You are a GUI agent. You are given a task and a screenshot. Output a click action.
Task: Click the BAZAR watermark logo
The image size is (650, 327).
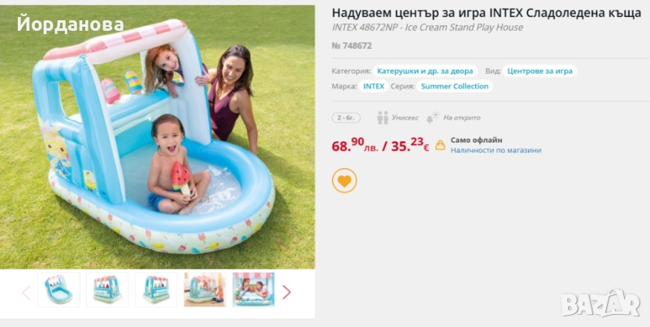point(600,303)
